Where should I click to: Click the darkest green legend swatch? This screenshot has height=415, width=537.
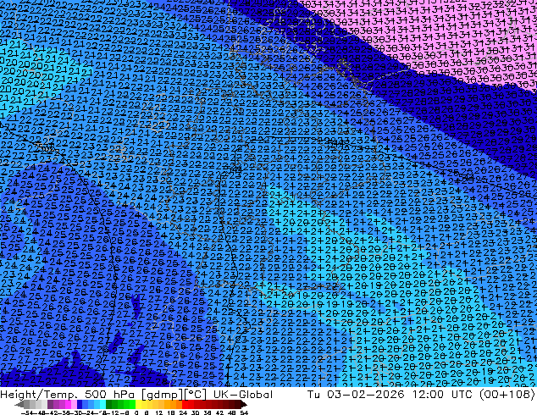click(109, 405)
